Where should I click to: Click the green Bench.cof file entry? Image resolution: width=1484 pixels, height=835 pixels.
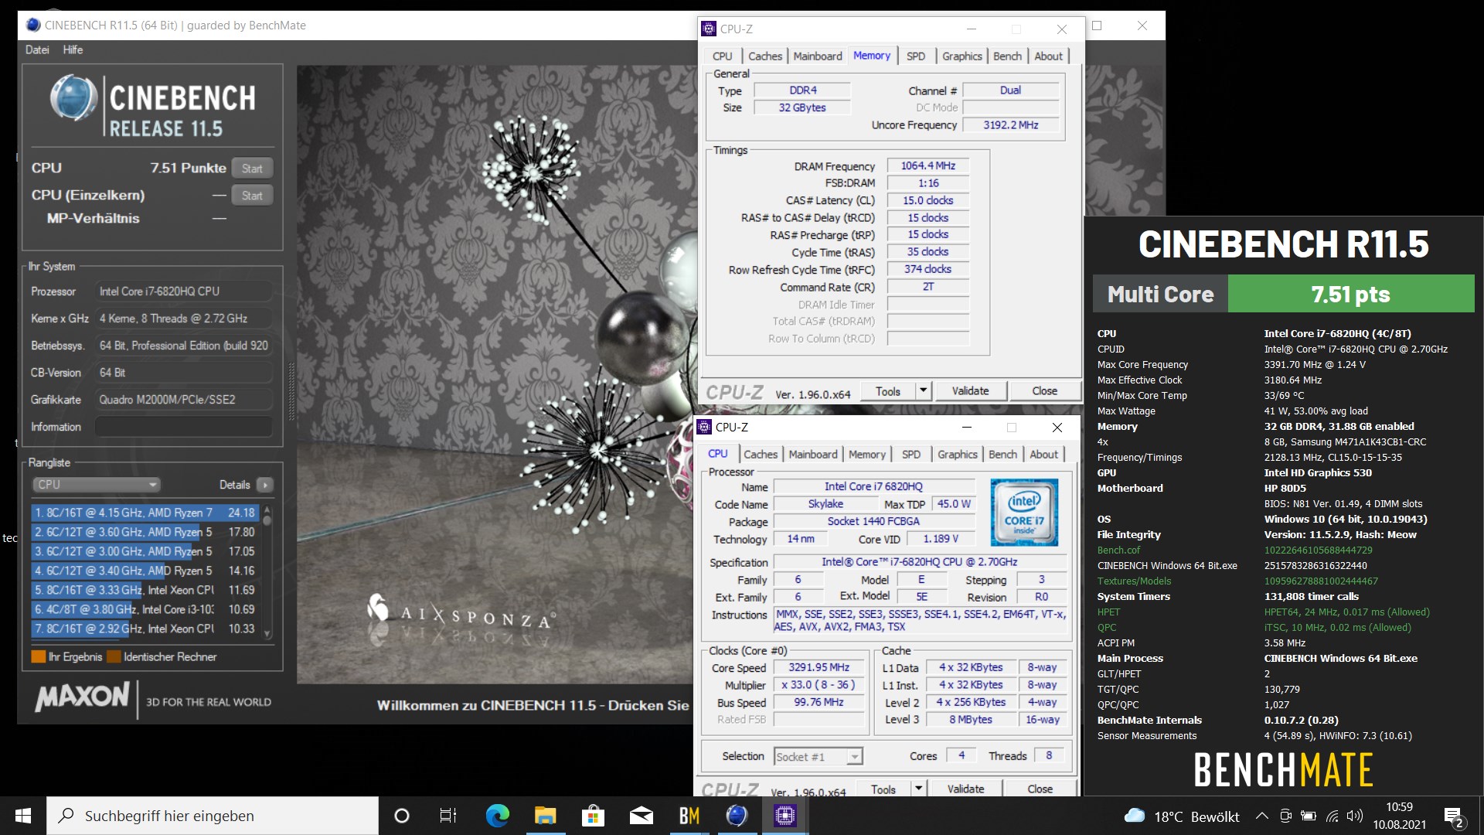[1118, 550]
